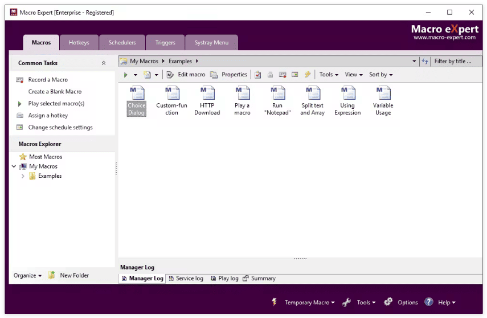Click Edit macro in the toolbar

186,75
